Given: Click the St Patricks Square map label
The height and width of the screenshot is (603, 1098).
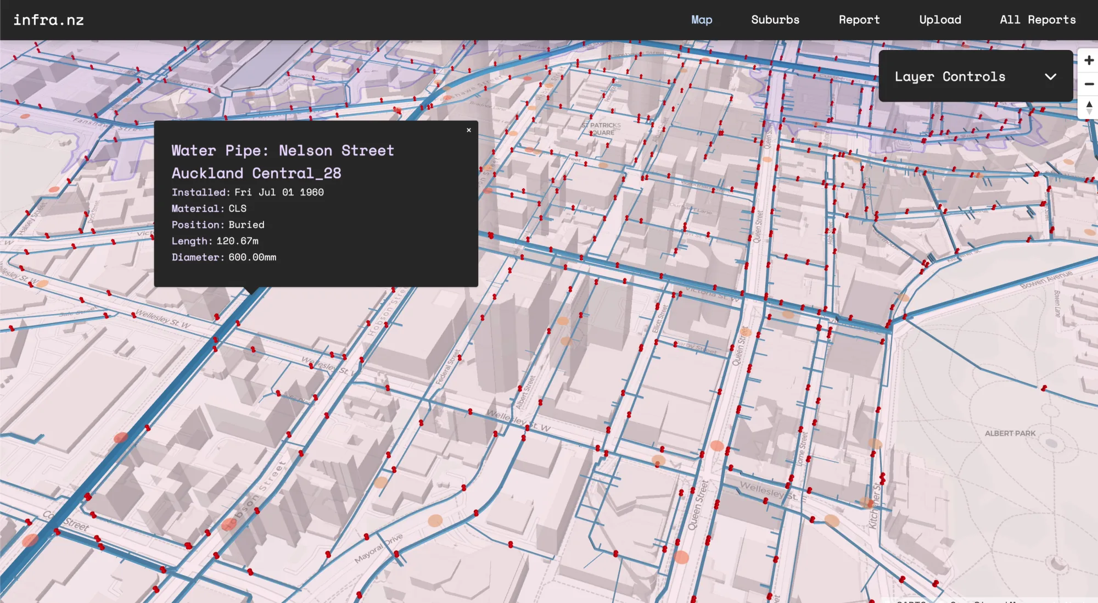Looking at the screenshot, I should tap(602, 129).
